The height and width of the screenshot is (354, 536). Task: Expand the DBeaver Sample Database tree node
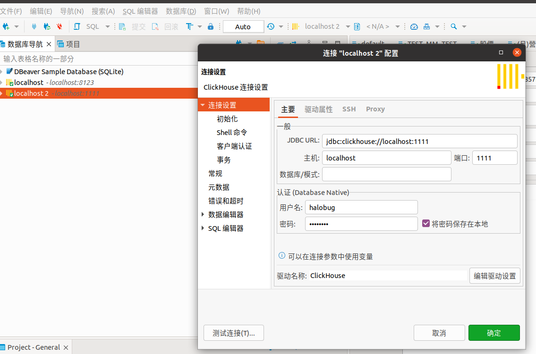2,72
